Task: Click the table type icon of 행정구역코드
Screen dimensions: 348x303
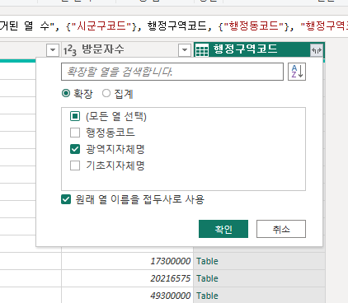Action: (x=202, y=50)
